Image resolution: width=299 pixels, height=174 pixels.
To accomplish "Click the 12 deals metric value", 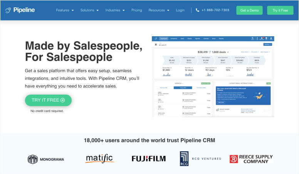I will point(189,70).
